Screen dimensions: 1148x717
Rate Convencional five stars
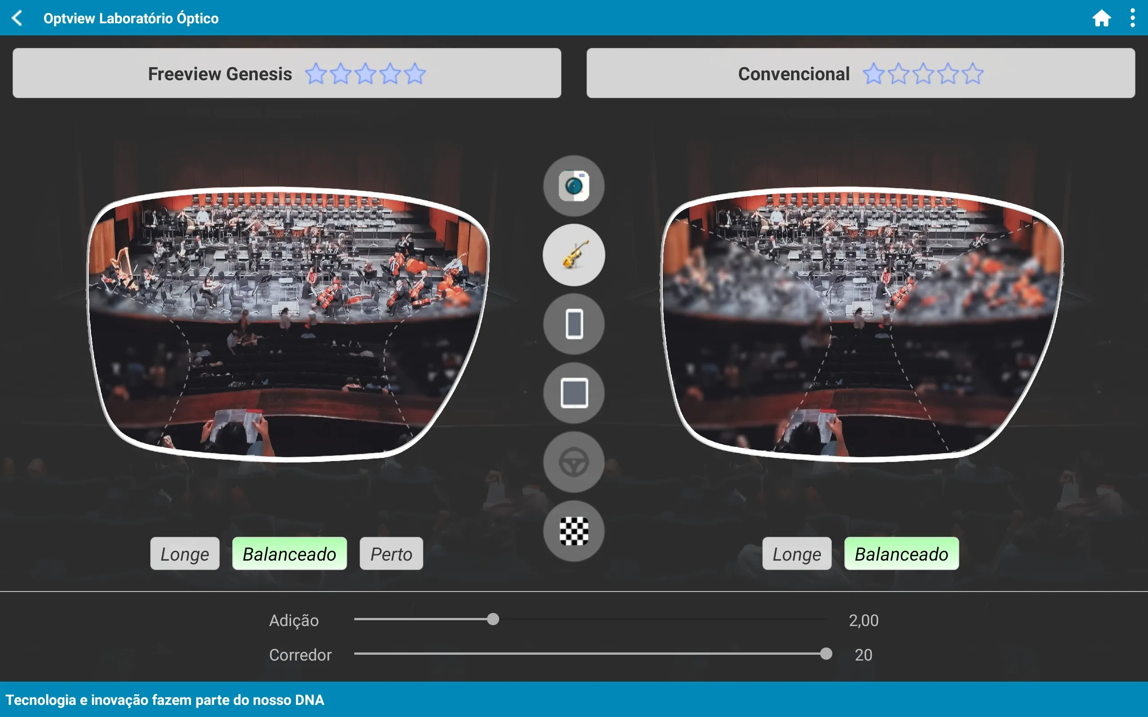click(973, 73)
